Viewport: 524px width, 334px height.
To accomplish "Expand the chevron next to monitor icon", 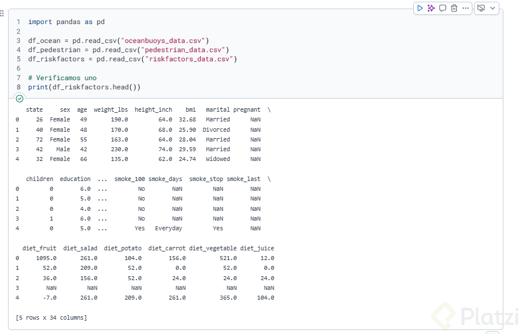I will 492,8.
